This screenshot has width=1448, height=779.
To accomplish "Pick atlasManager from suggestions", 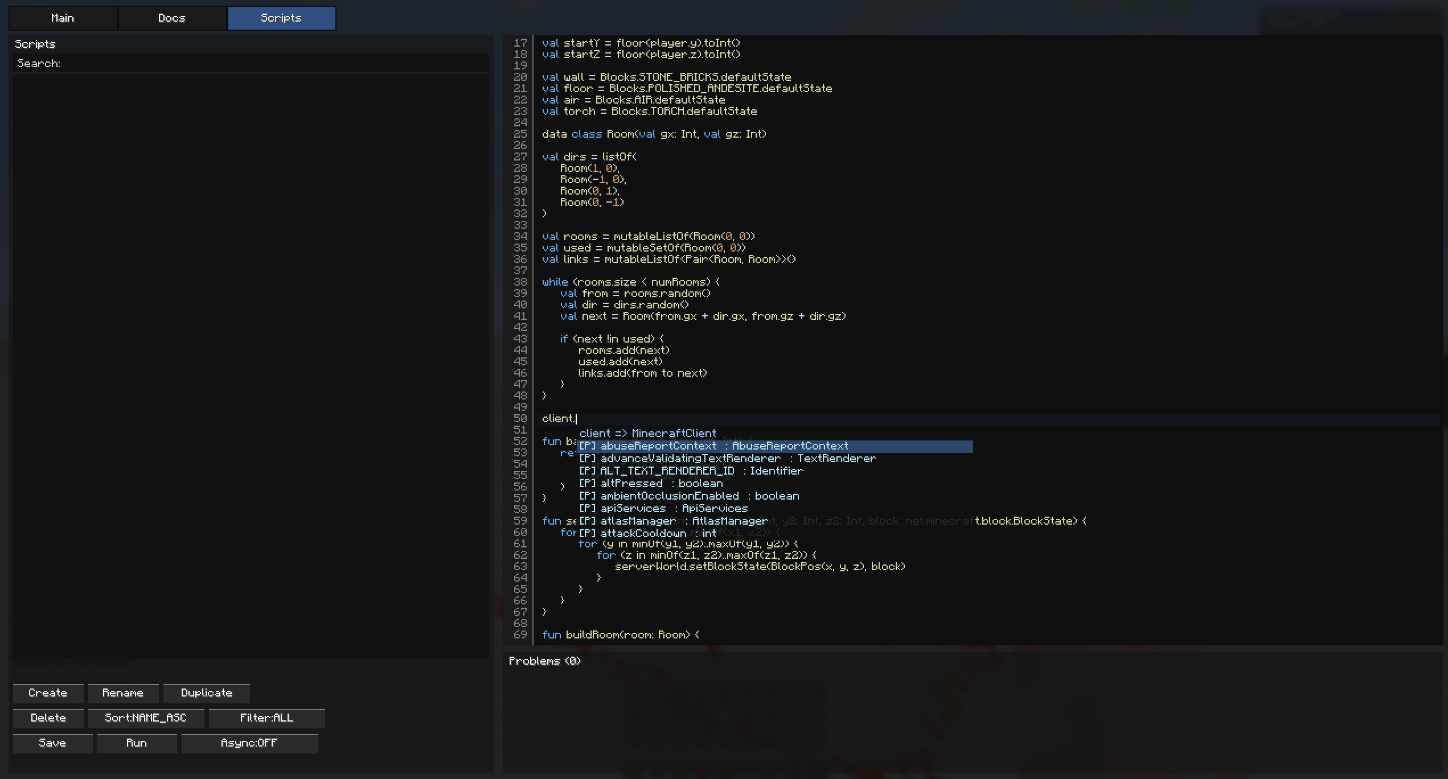I will click(775, 521).
